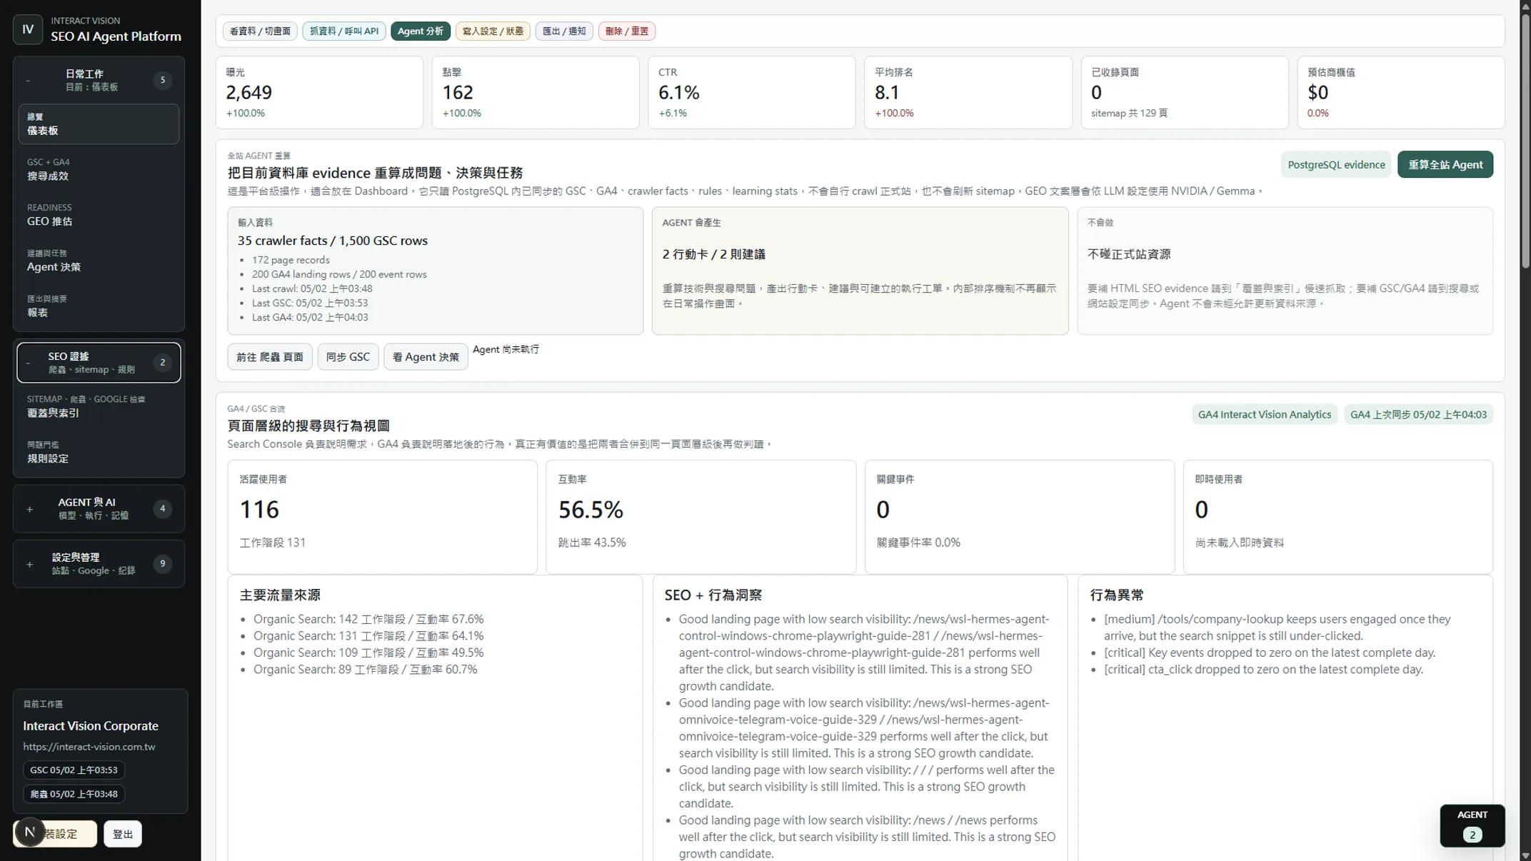Open the floating AGENT 2 widget

click(x=1472, y=825)
